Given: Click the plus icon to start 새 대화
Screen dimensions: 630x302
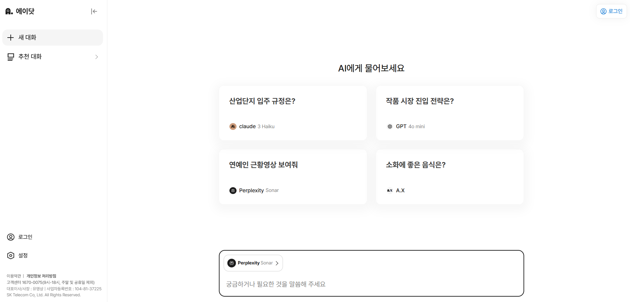Looking at the screenshot, I should tap(10, 37).
